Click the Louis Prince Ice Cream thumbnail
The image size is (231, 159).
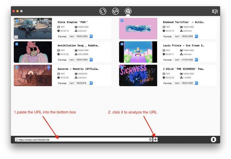(x=138, y=52)
